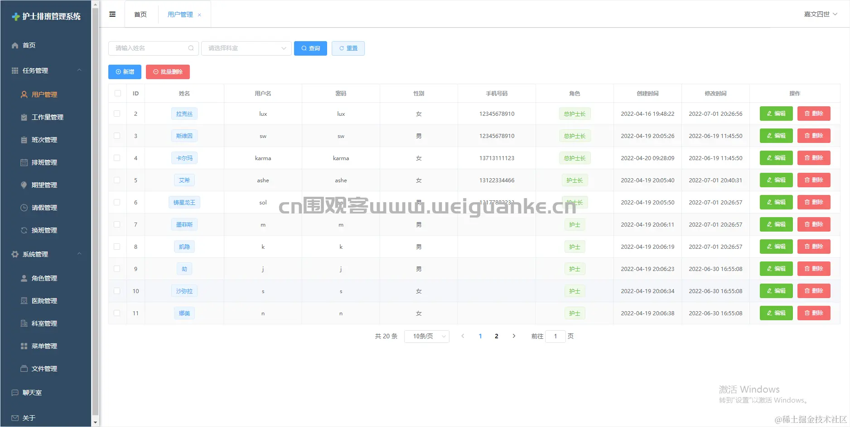
Task: Tick the checkbox for 铸星龙王 row
Action: (x=117, y=202)
